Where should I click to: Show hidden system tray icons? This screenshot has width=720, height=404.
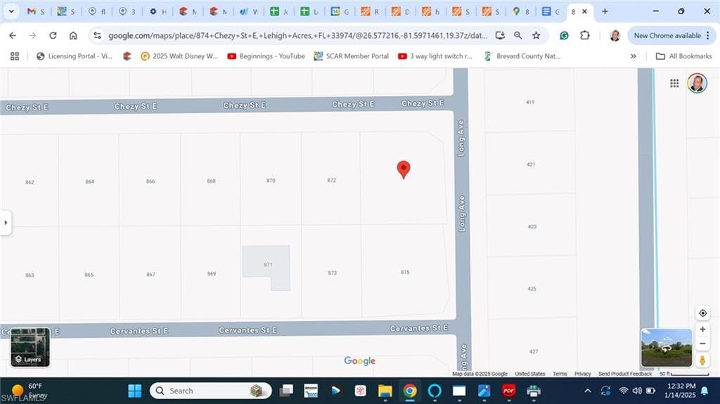(587, 391)
